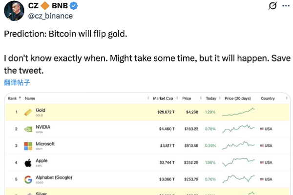
Task: Click the Country column header
Action: [x=268, y=98]
